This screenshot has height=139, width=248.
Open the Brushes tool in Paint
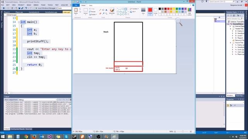pos(112,11)
